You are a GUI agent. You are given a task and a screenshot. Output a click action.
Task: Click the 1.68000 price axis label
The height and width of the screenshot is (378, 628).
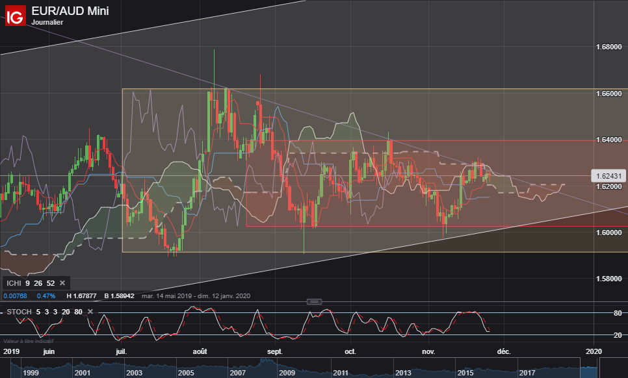[608, 47]
